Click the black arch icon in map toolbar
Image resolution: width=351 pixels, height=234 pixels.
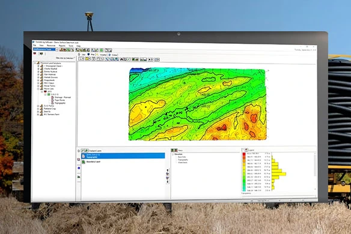click(x=122, y=59)
